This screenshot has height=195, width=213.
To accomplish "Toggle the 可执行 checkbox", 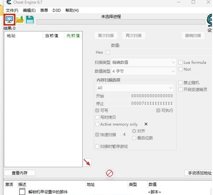I will pyautogui.click(x=158, y=110).
